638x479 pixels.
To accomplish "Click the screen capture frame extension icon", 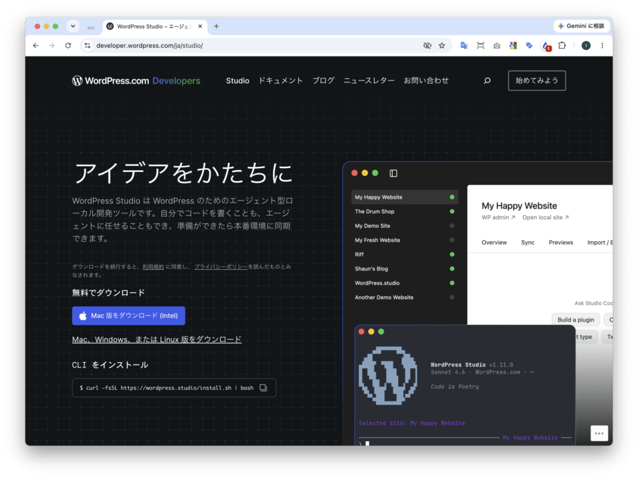I will (x=480, y=46).
